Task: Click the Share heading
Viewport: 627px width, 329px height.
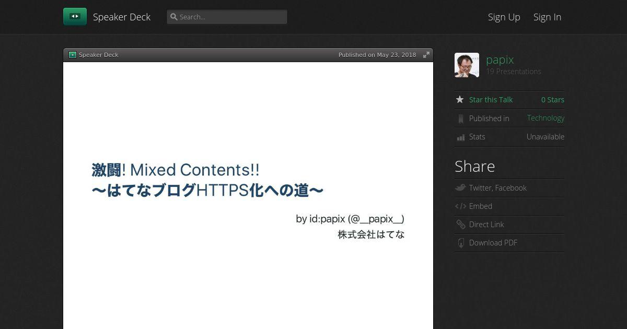Action: click(475, 166)
